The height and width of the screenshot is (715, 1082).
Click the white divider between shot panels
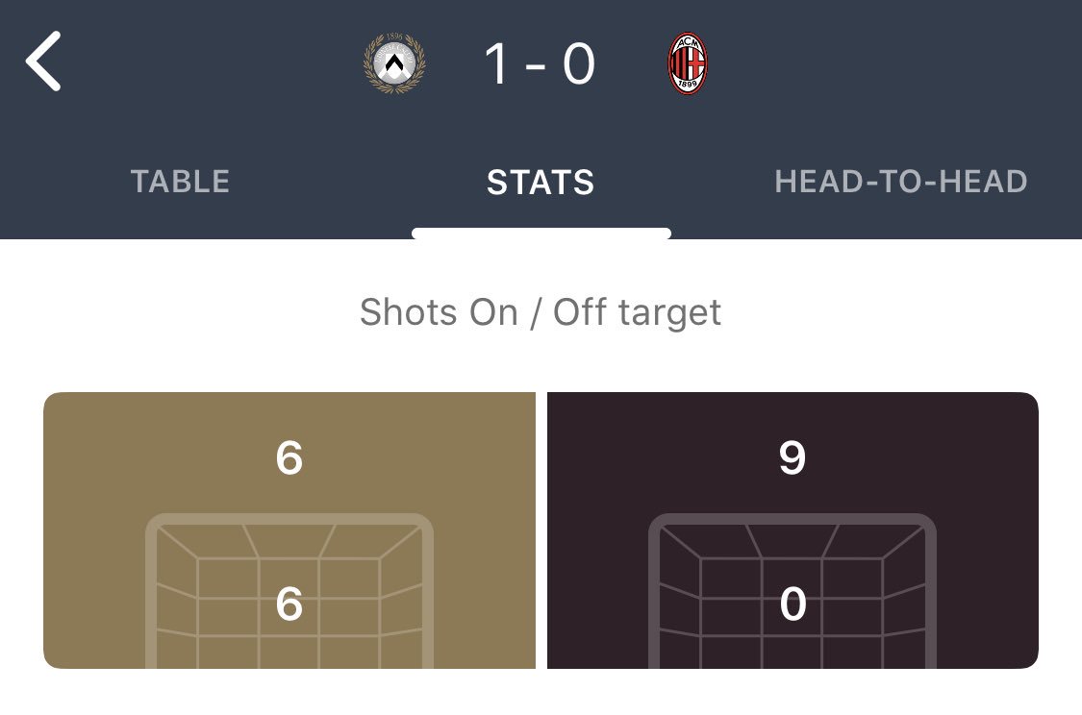[x=541, y=530]
